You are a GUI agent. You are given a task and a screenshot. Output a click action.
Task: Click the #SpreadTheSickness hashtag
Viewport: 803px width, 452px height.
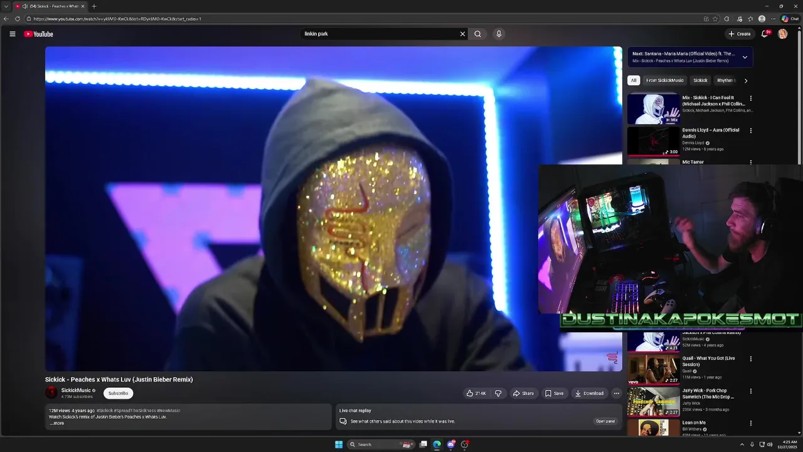tap(135, 411)
